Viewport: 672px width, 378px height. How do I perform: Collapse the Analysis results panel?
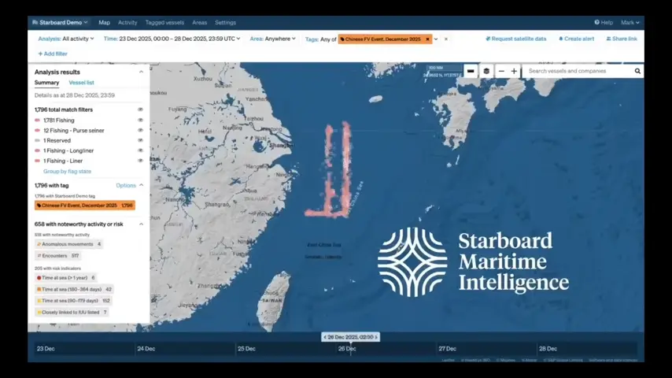142,72
